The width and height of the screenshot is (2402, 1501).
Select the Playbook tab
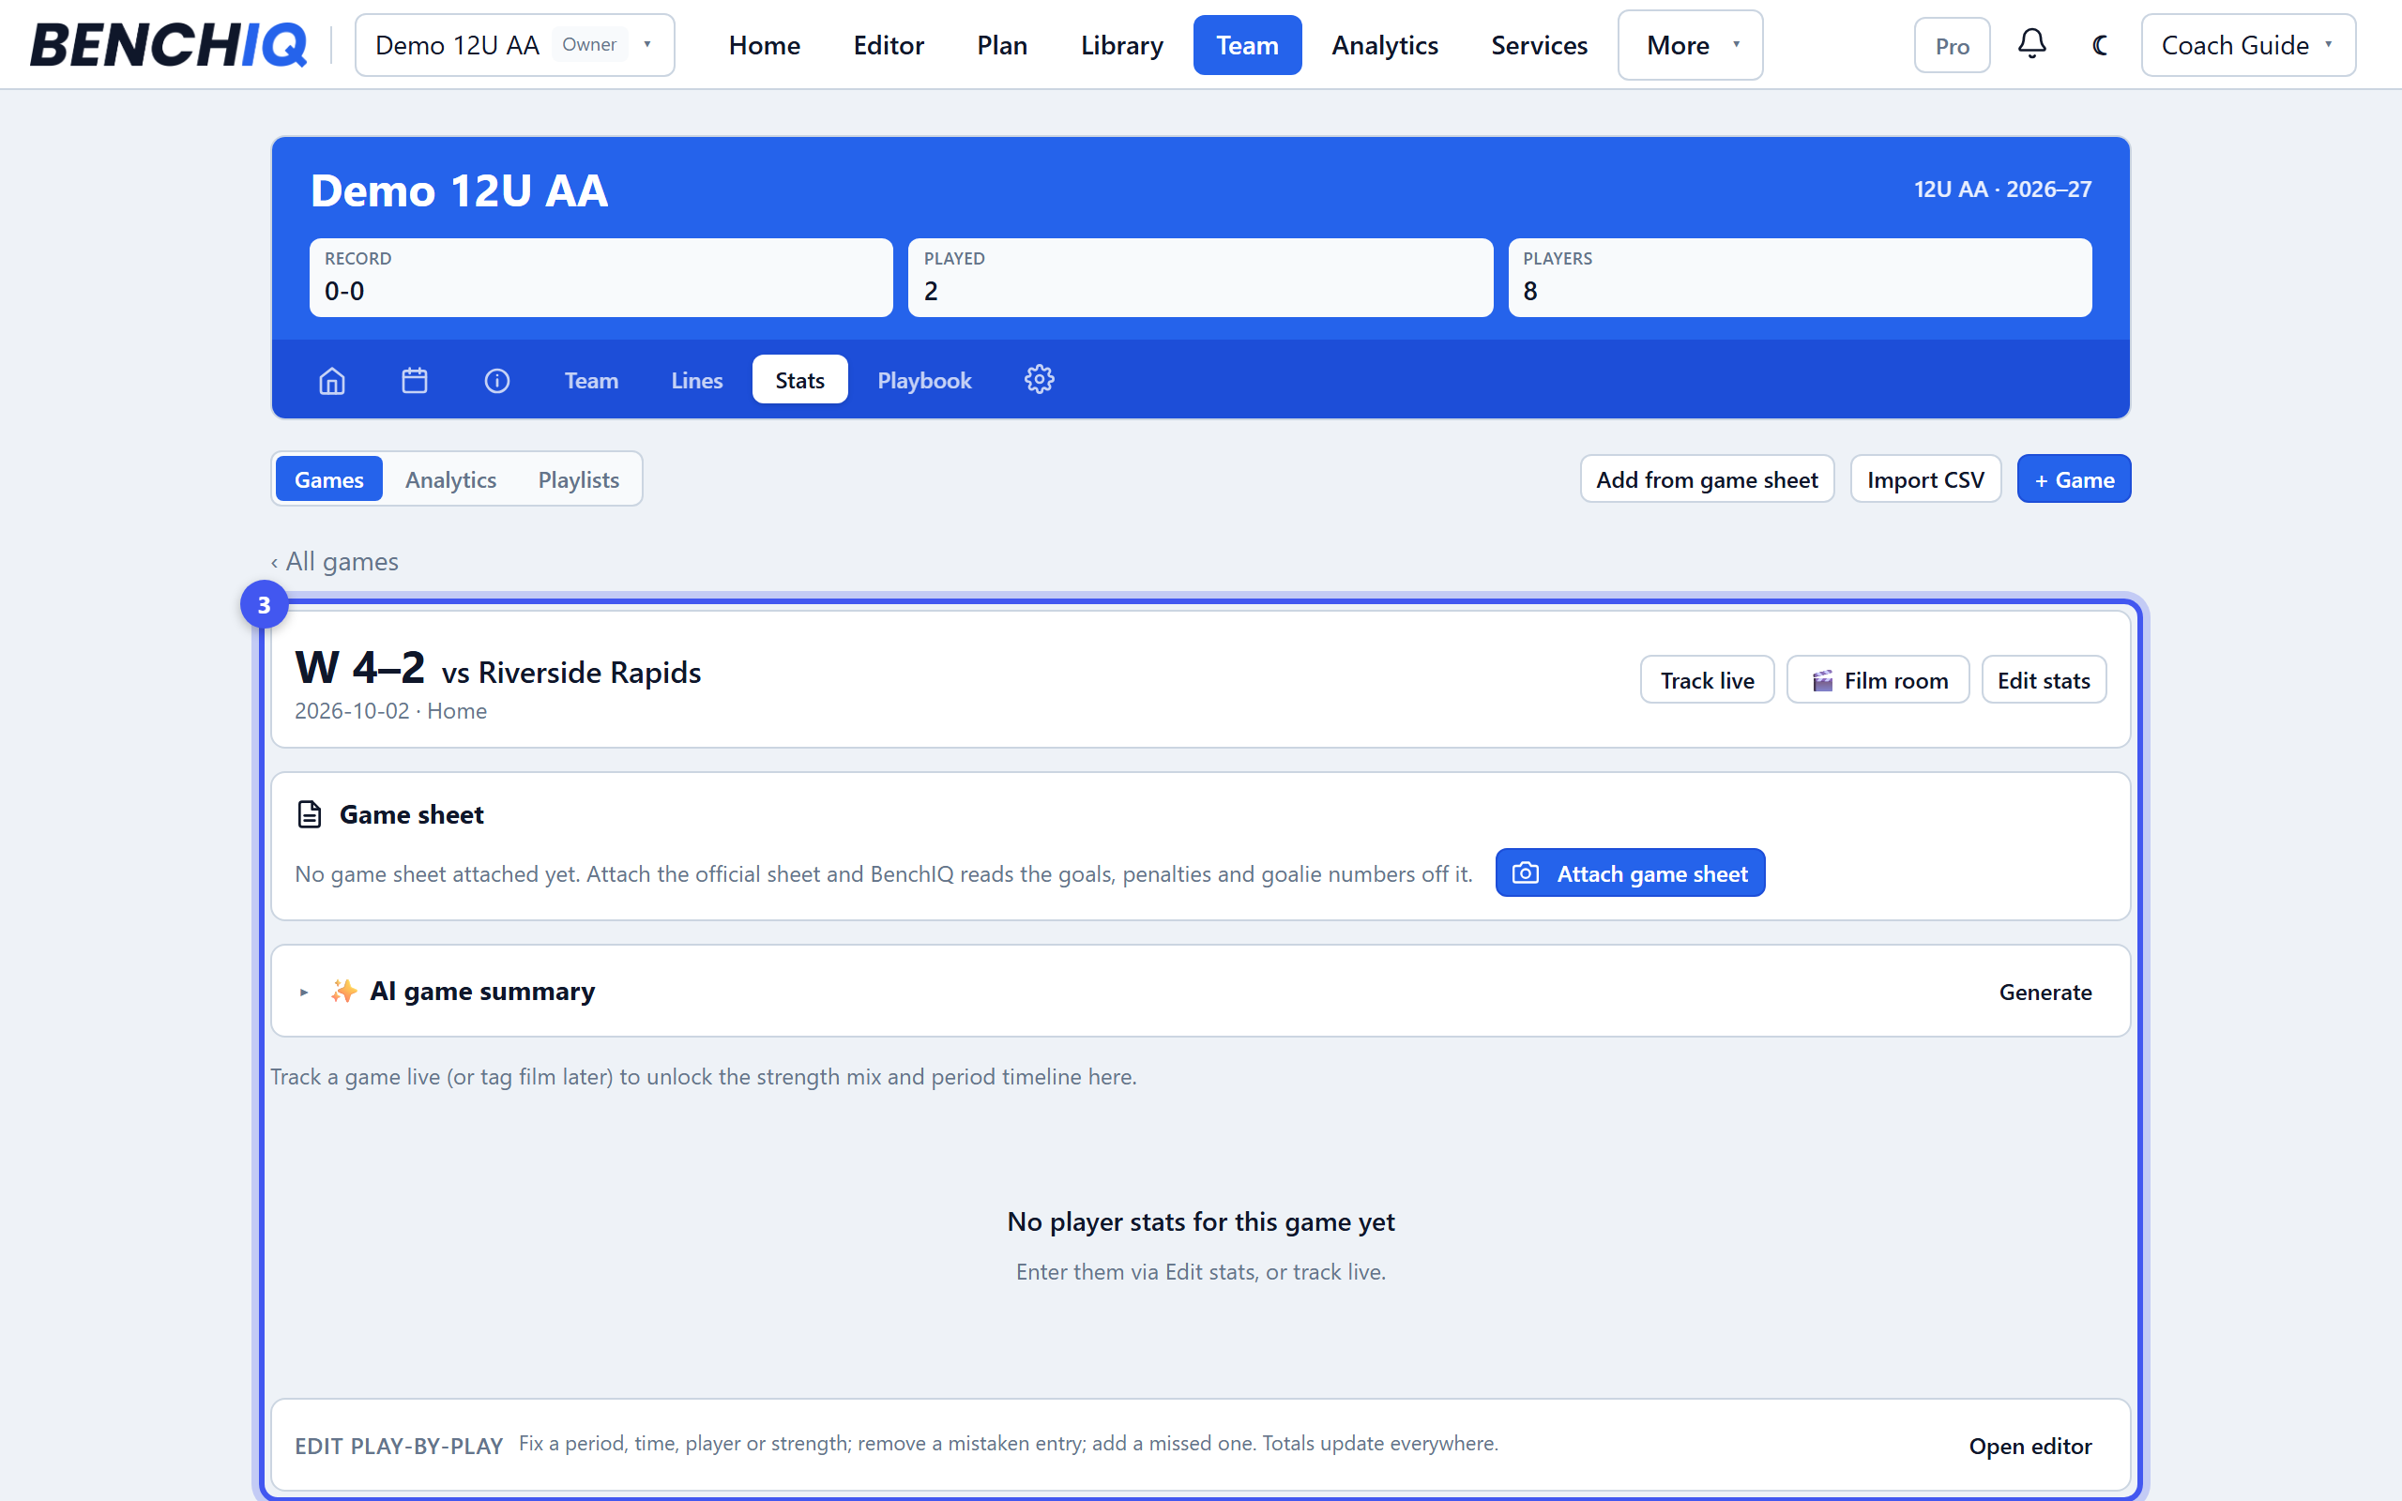(x=924, y=380)
